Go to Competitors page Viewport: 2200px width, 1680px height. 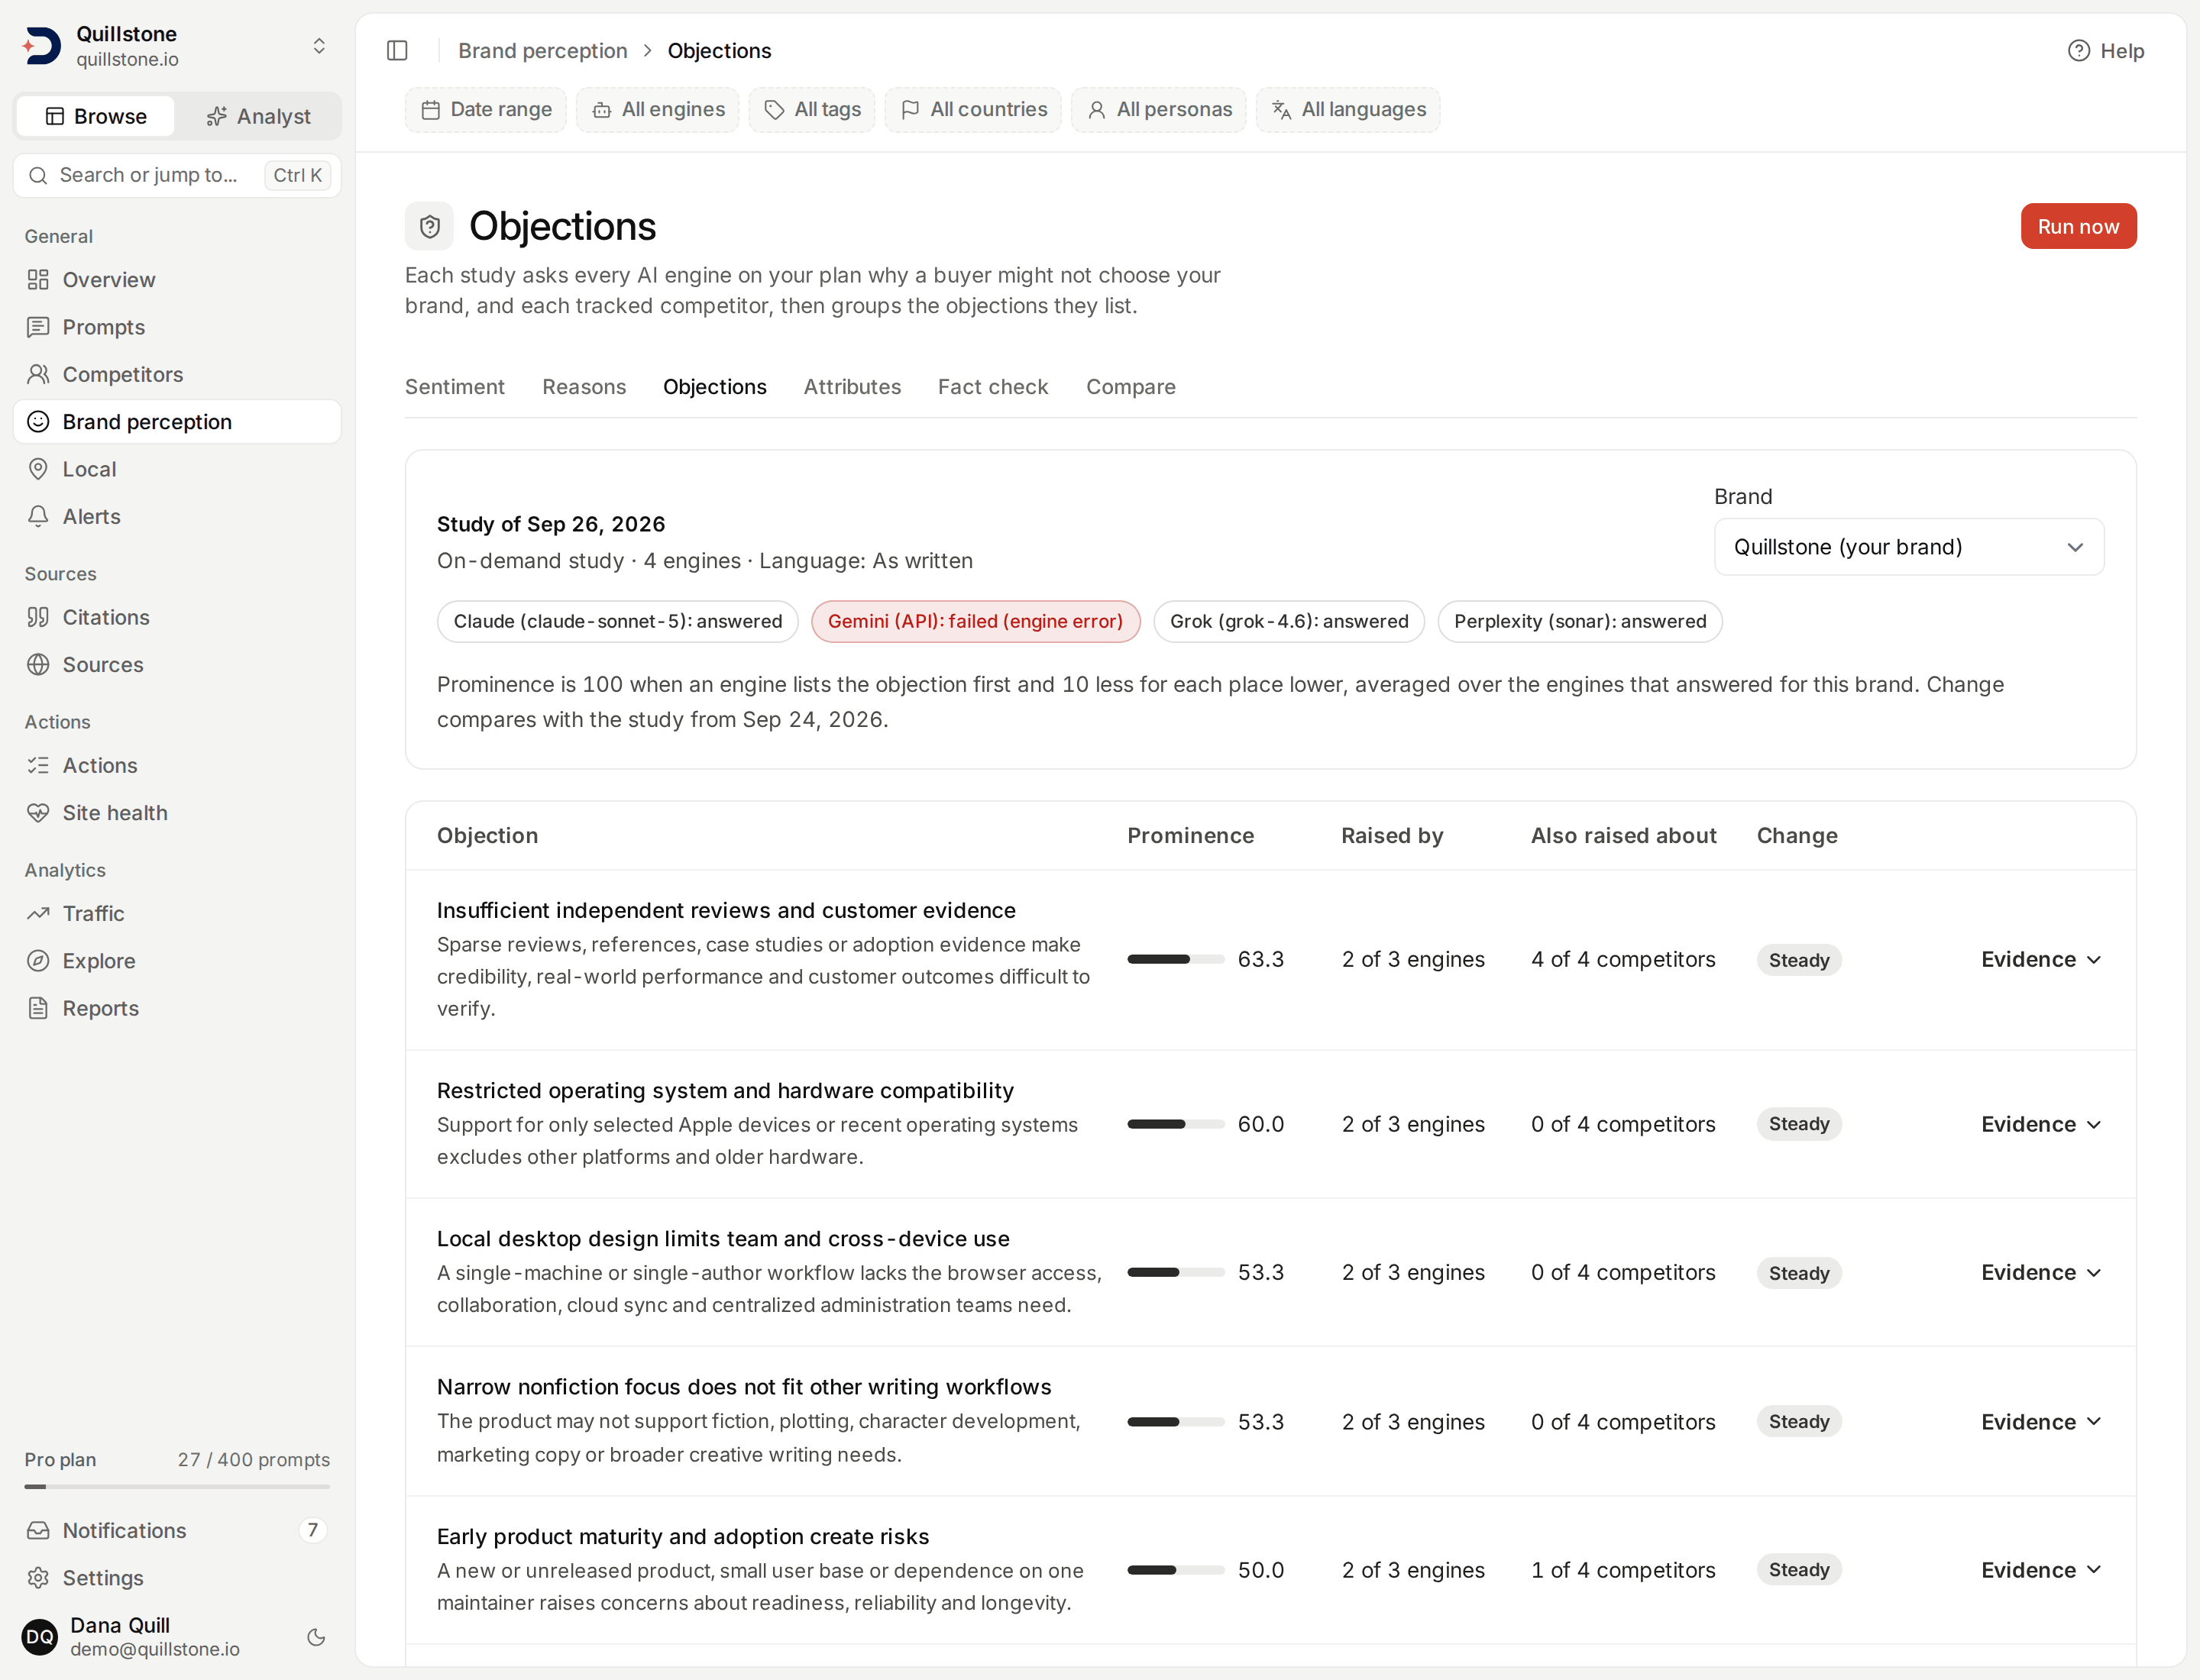pyautogui.click(x=177, y=374)
